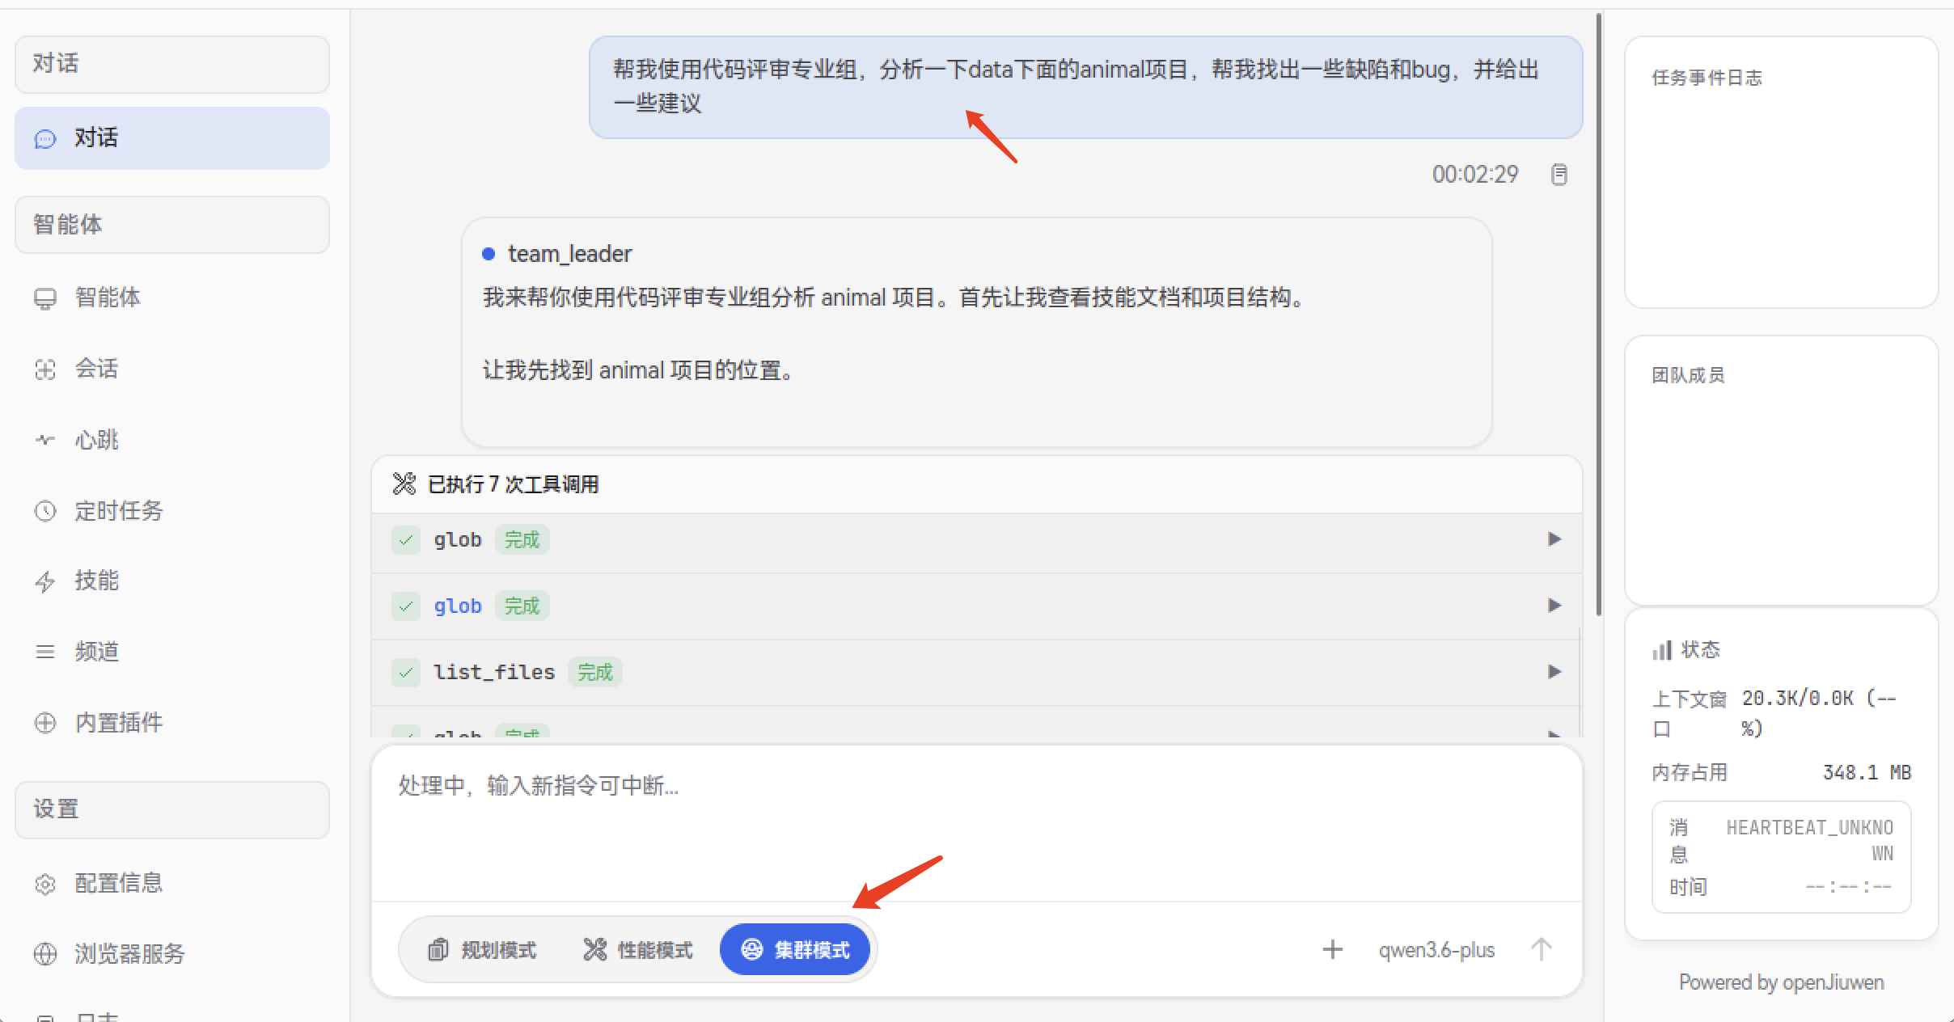Click the checkmark on first glob row
The image size is (1954, 1022).
(x=406, y=539)
